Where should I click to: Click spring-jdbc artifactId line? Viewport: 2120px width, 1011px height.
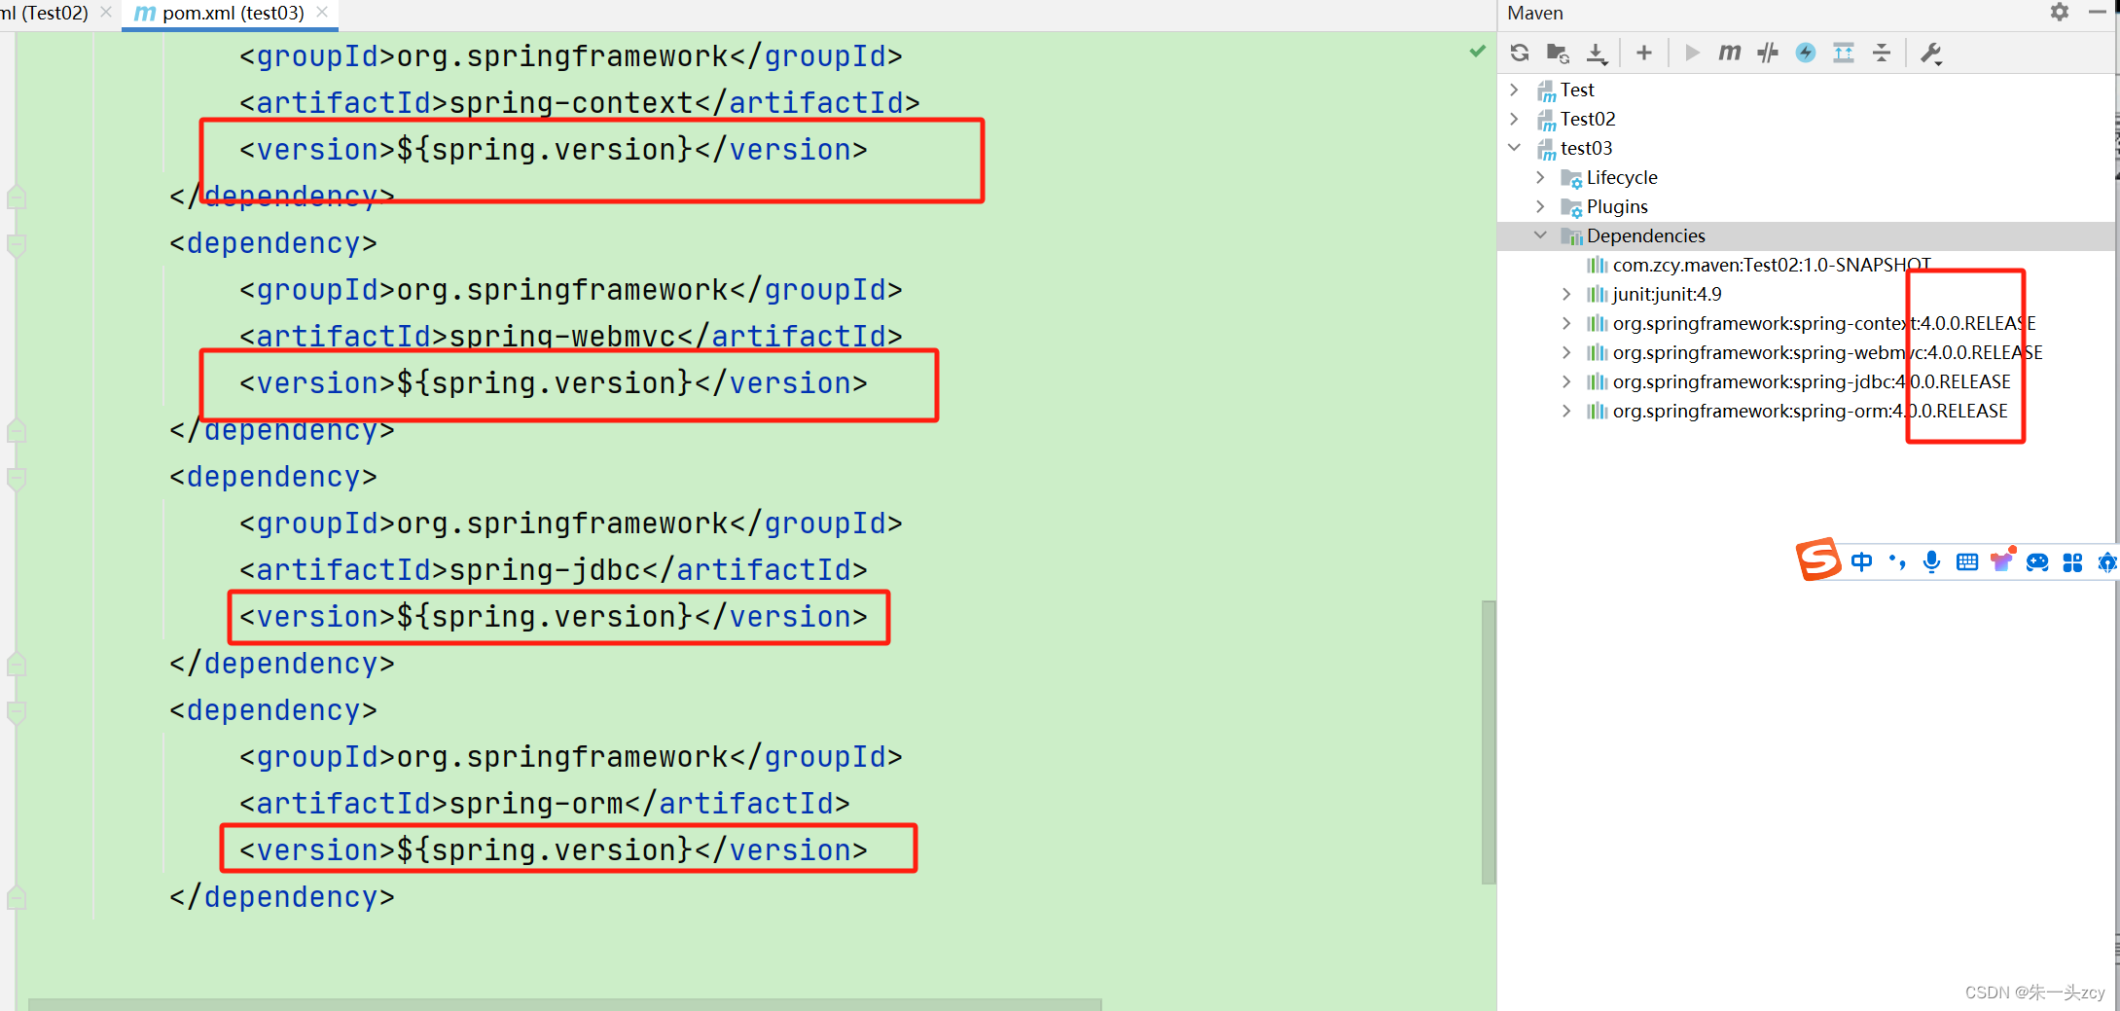[553, 569]
